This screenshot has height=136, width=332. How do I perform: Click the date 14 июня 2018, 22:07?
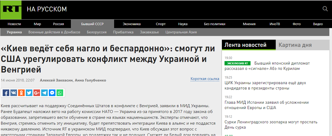click(18, 80)
